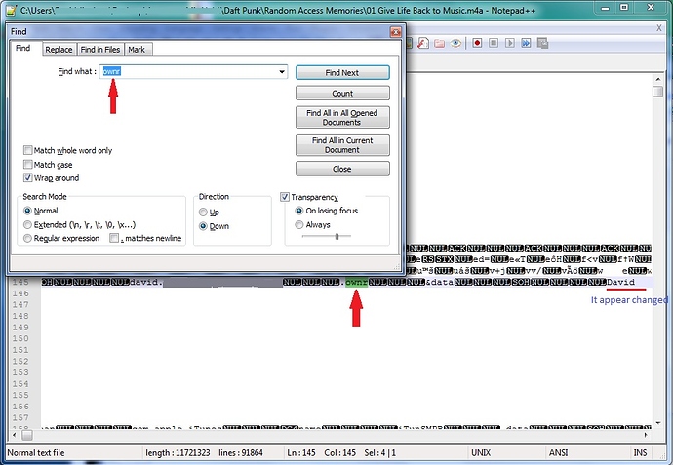Click vertical scrollbar down arrow
The width and height of the screenshot is (673, 465).
pos(657,423)
